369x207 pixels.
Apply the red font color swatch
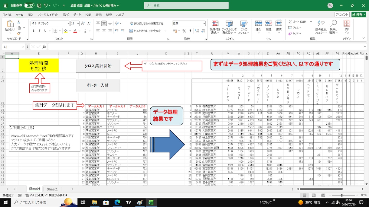click(x=75, y=31)
